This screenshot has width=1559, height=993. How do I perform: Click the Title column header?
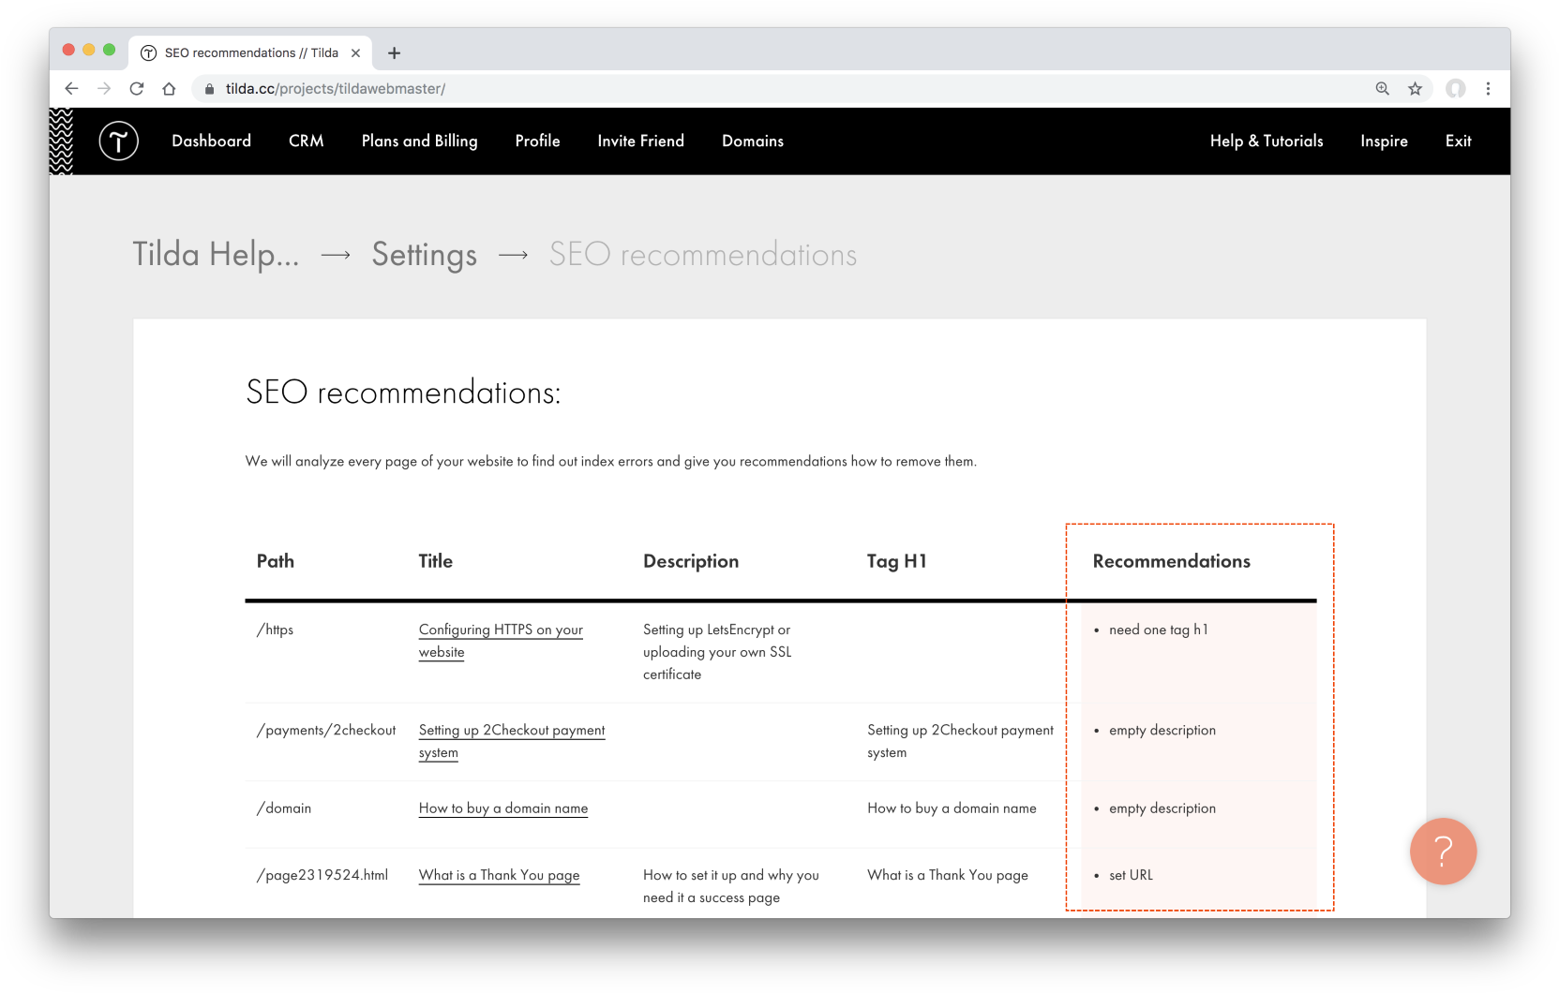tap(435, 561)
